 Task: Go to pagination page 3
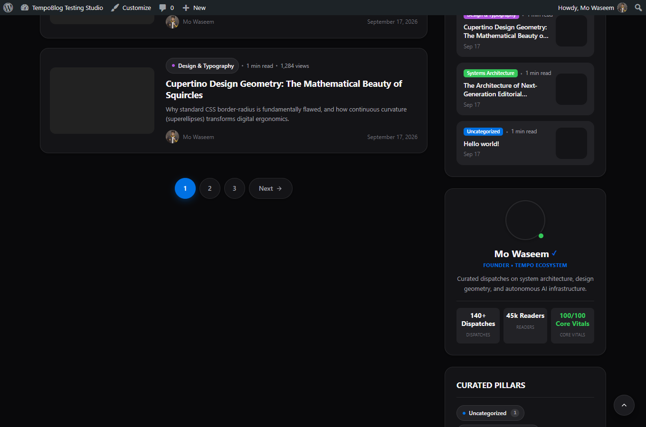tap(235, 188)
